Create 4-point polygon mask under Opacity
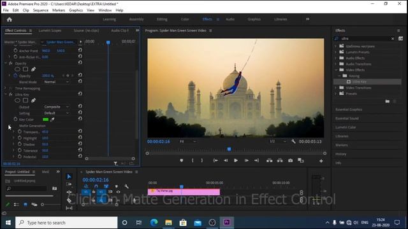The width and height of the screenshot is (408, 229). tap(25, 69)
